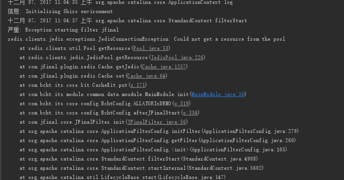Screen dimensions: 344x180
Task: Navigate to JFinalFilter.java:56
Action: [x=157, y=122]
